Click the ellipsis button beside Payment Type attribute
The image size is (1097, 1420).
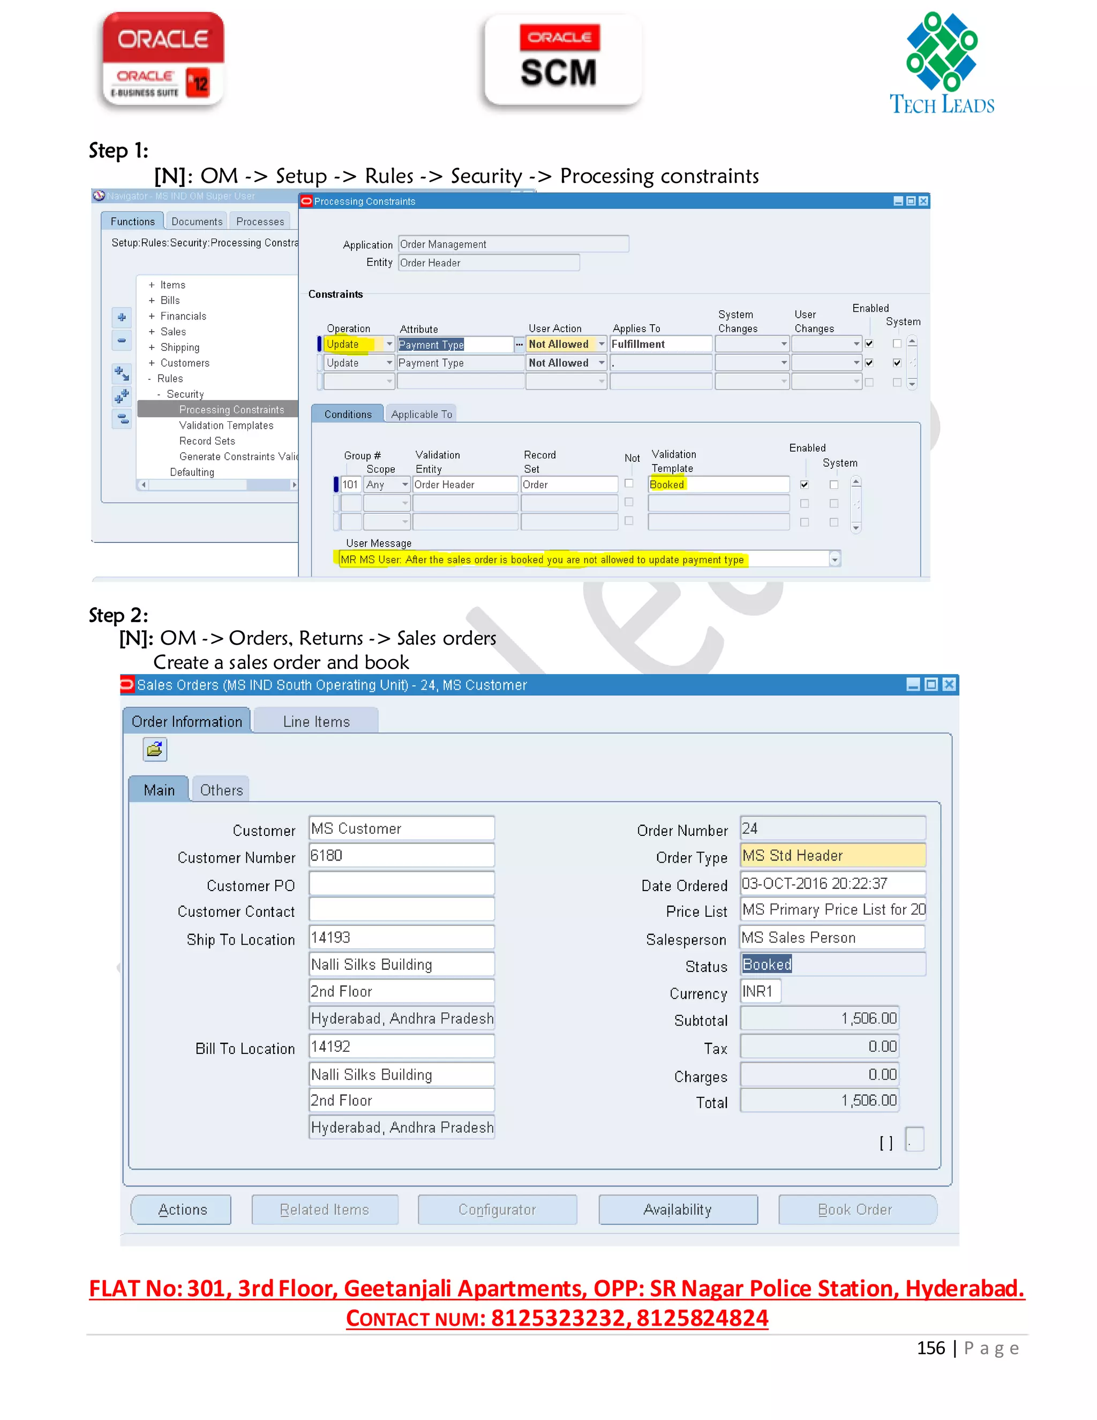519,345
